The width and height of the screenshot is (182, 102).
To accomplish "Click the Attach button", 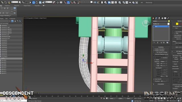I will [x=175, y=64].
